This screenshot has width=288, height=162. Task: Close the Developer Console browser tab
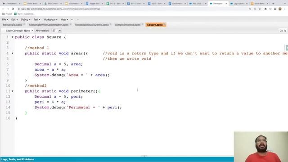tap(226, 4)
